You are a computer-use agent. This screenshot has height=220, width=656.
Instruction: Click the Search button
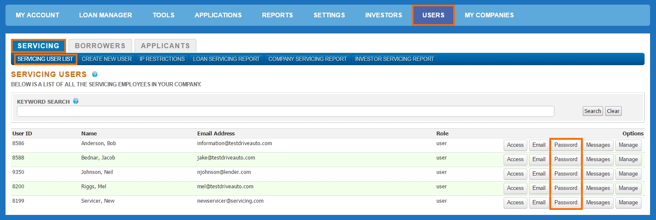[x=593, y=111]
